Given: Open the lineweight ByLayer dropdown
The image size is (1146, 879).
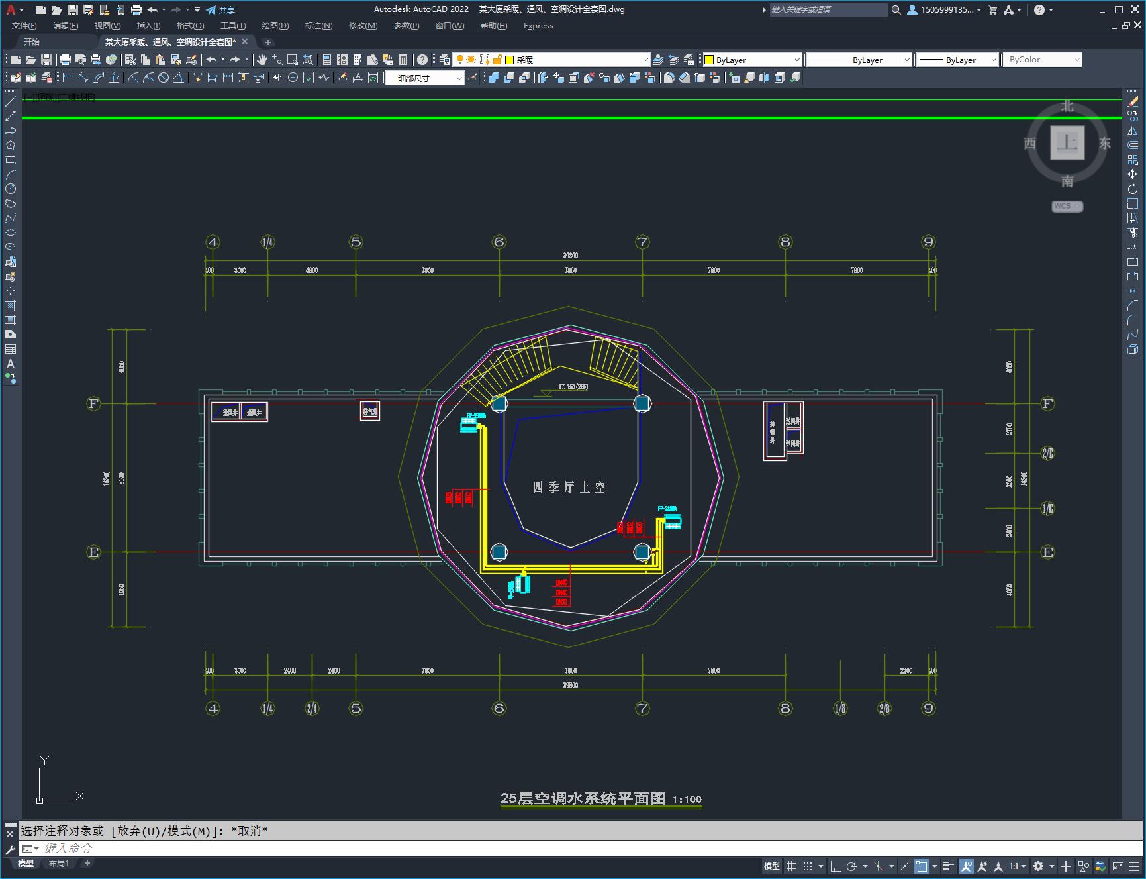Looking at the screenshot, I should tap(993, 60).
